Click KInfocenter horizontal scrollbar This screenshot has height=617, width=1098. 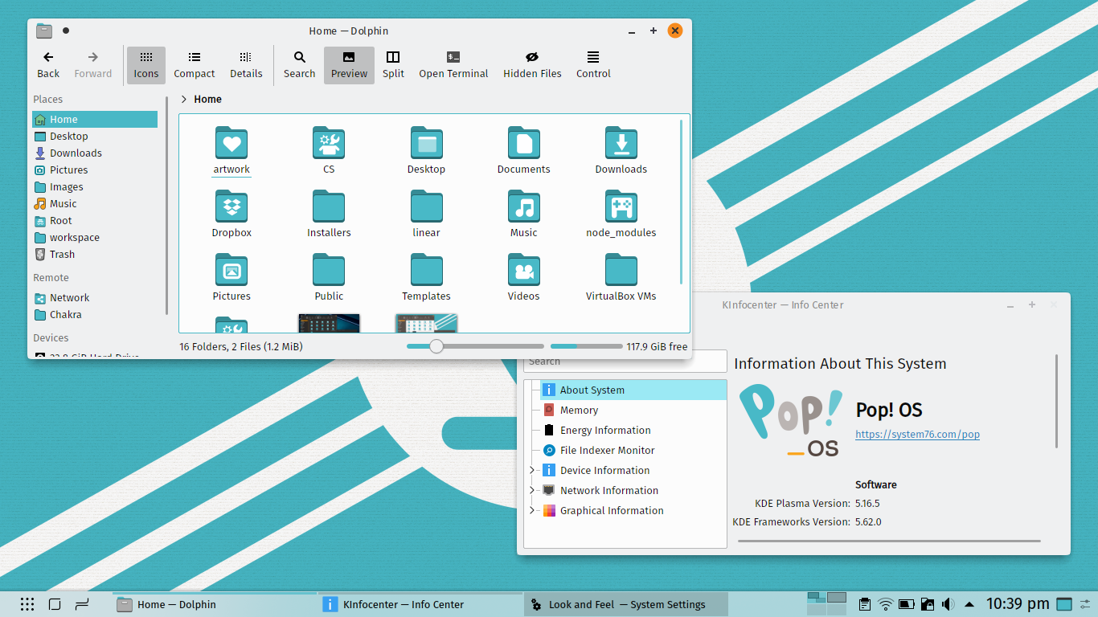(889, 541)
